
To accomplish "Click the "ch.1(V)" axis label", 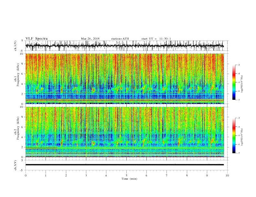I will pos(16,46).
